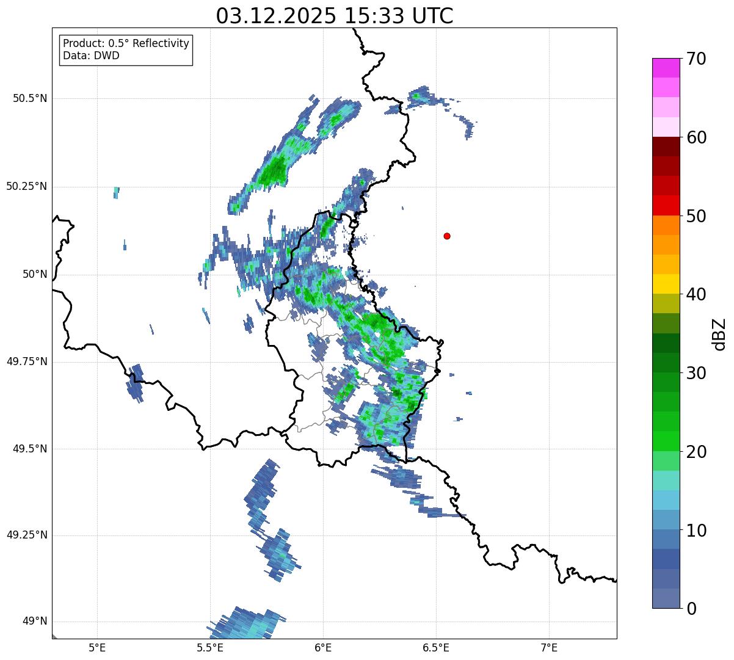Click the 49.5°N latitude tick label
The image size is (734, 660).
pos(29,449)
